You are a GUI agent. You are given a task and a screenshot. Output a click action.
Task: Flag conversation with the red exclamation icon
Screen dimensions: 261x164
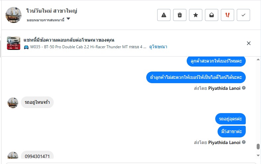(x=228, y=15)
